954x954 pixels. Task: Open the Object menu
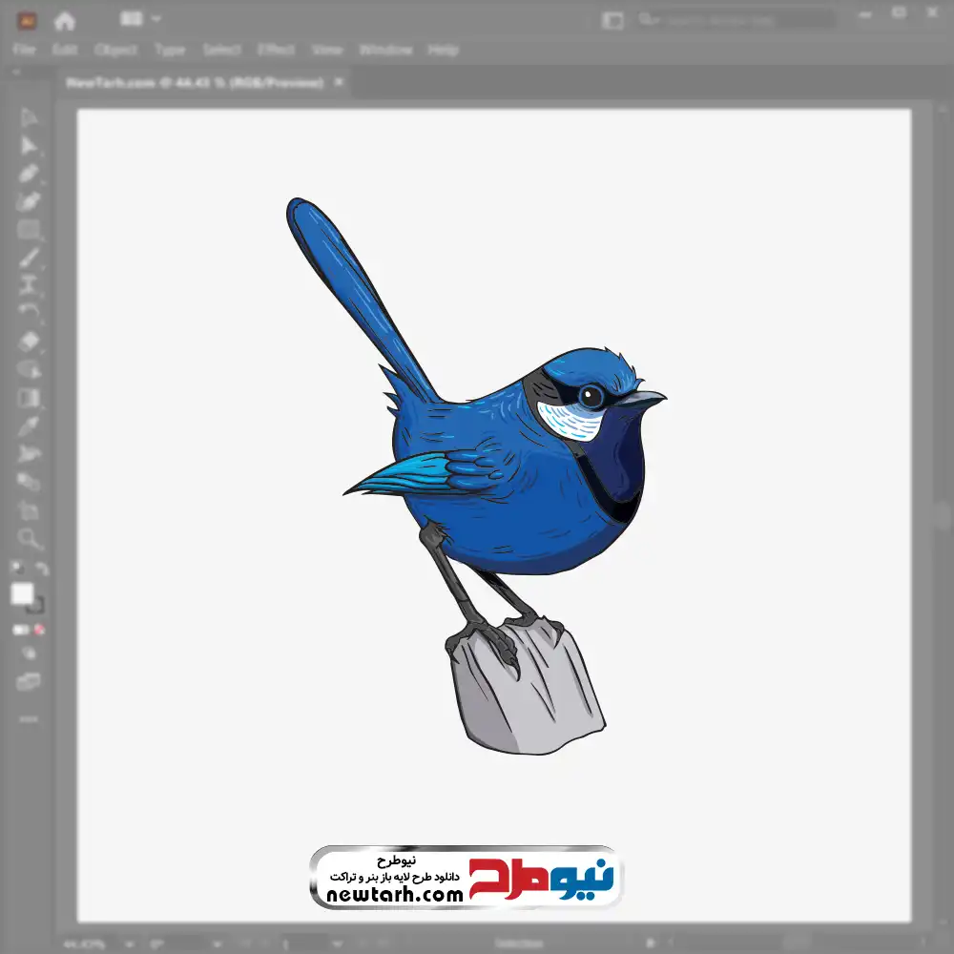tap(114, 50)
